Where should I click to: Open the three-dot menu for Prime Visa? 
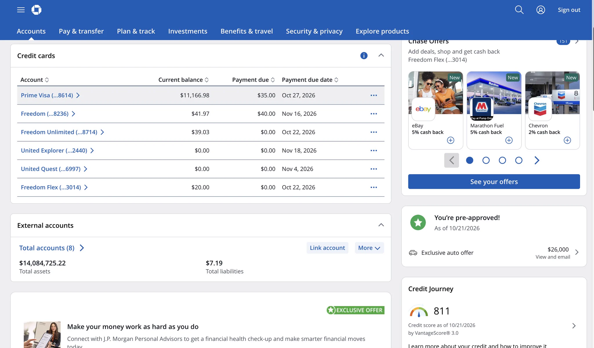[374, 95]
